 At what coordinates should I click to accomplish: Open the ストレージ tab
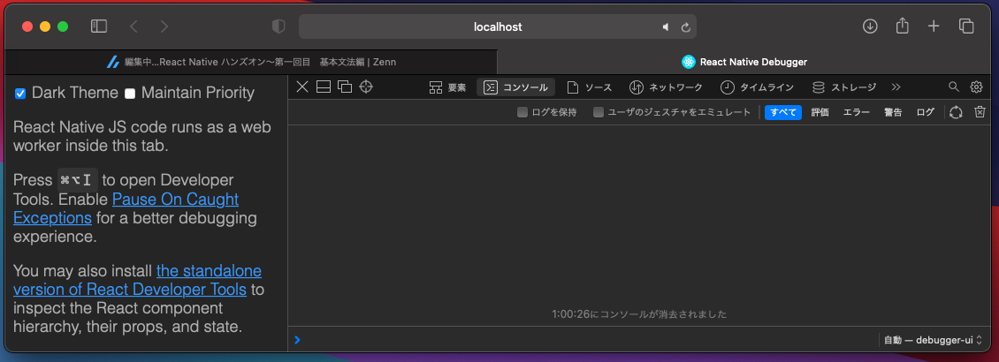[844, 87]
